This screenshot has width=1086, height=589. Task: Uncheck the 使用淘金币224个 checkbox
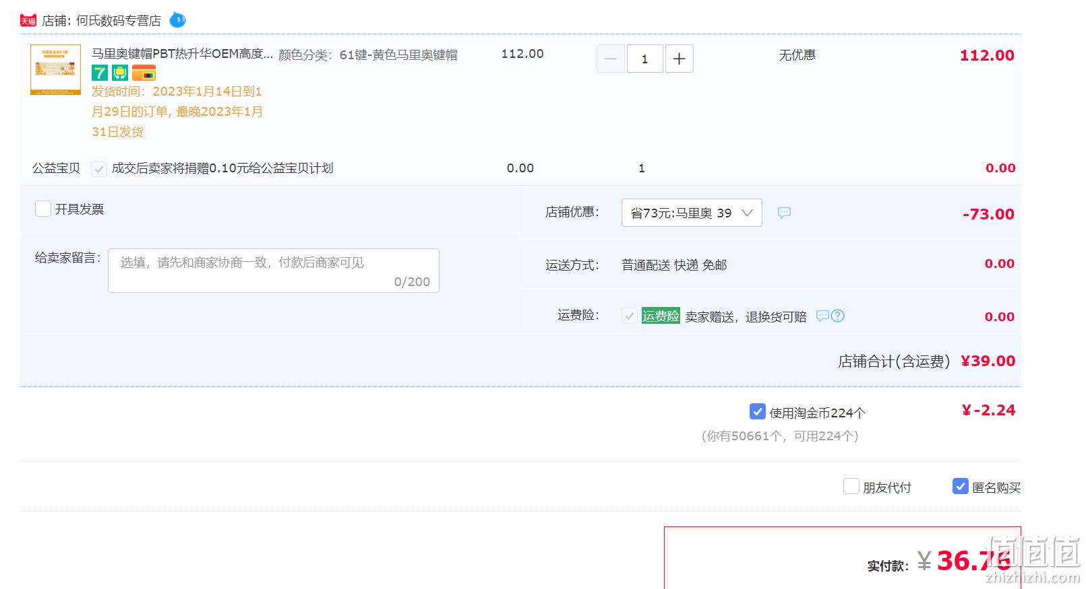pos(757,411)
